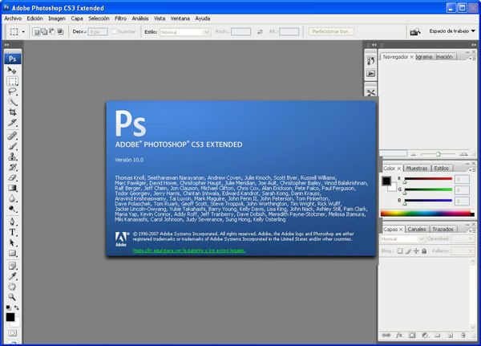
Task: Toggle lock image pixels brush icon
Action: (x=408, y=250)
